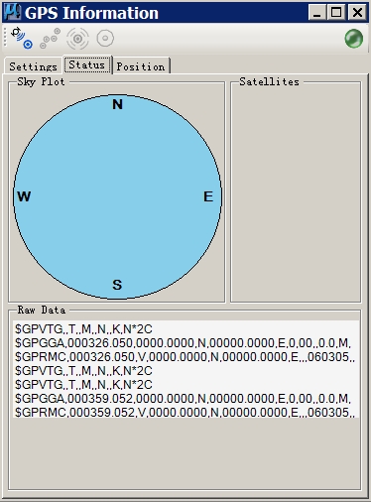
Task: Click the toolbar's dotted grip handle
Action: (5, 37)
